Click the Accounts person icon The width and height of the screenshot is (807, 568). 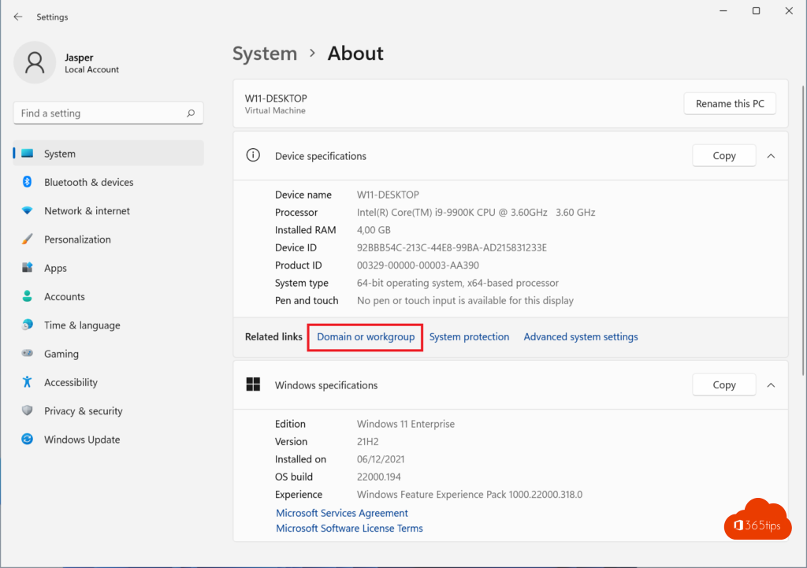click(x=28, y=296)
